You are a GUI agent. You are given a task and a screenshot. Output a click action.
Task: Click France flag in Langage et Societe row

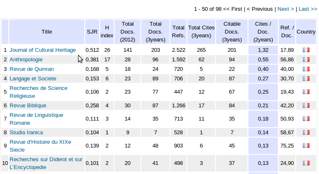306,79
